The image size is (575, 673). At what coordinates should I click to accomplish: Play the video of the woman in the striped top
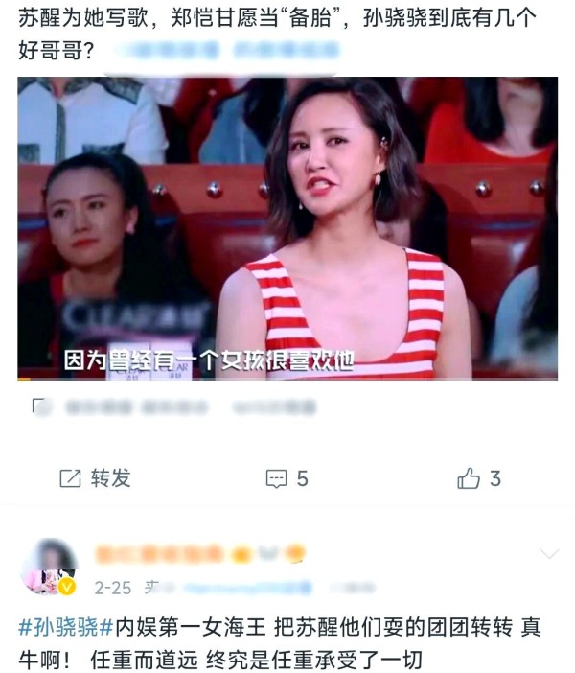[x=287, y=228]
